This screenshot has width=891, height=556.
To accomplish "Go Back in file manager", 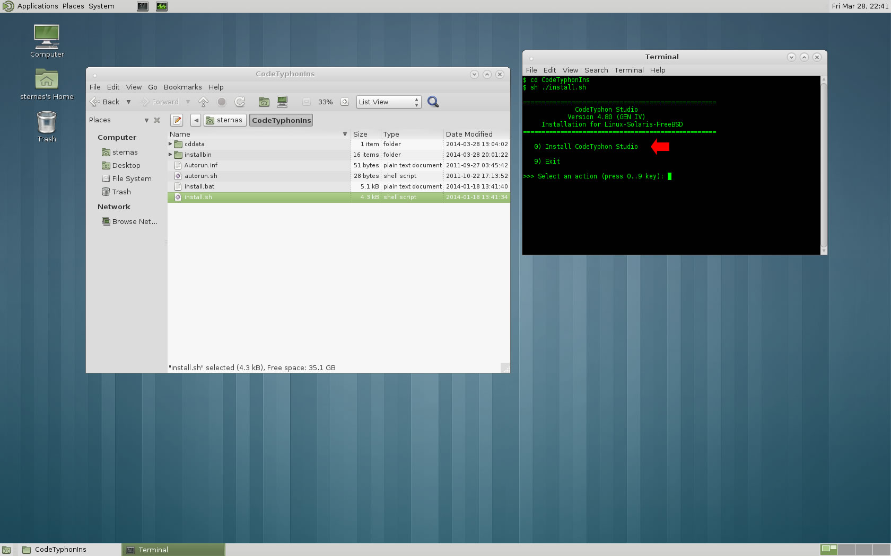I will click(105, 102).
